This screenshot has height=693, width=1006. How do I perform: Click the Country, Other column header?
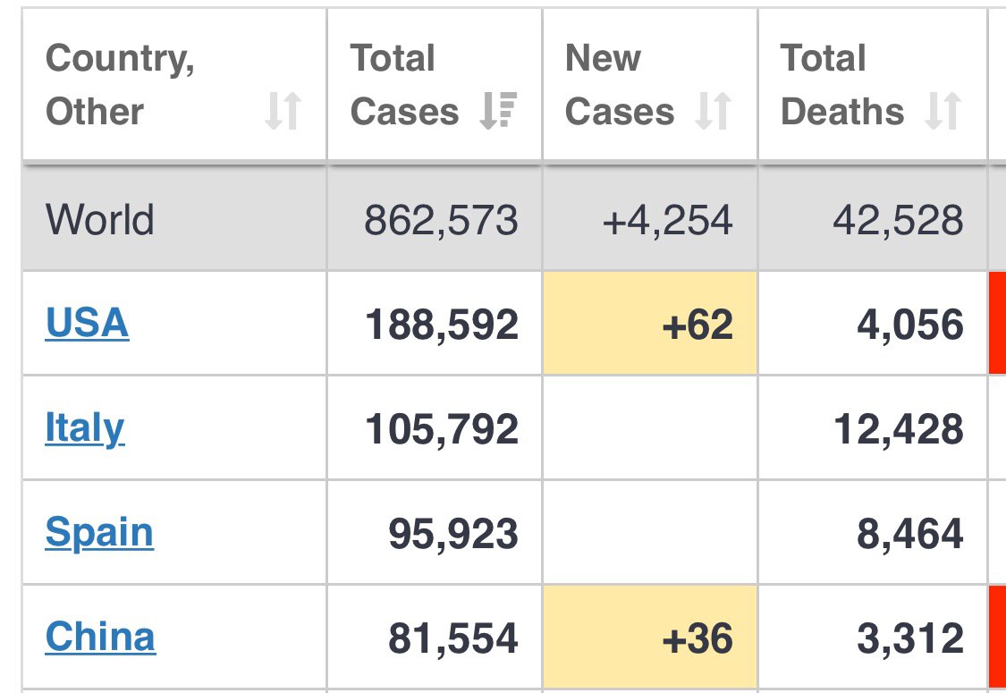[x=120, y=85]
